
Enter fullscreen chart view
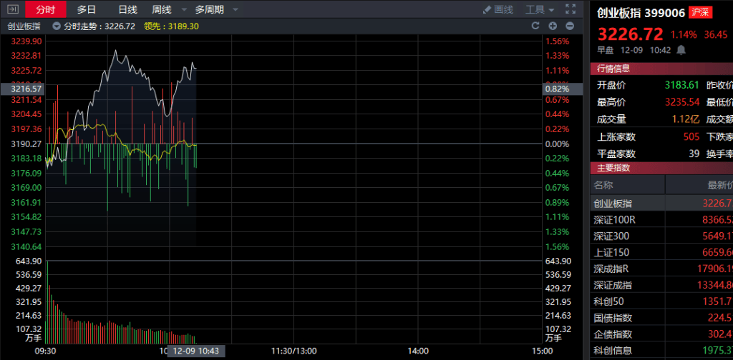click(x=570, y=9)
